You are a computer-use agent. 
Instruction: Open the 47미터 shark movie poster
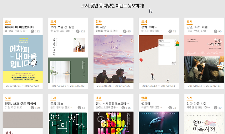click(159, 123)
